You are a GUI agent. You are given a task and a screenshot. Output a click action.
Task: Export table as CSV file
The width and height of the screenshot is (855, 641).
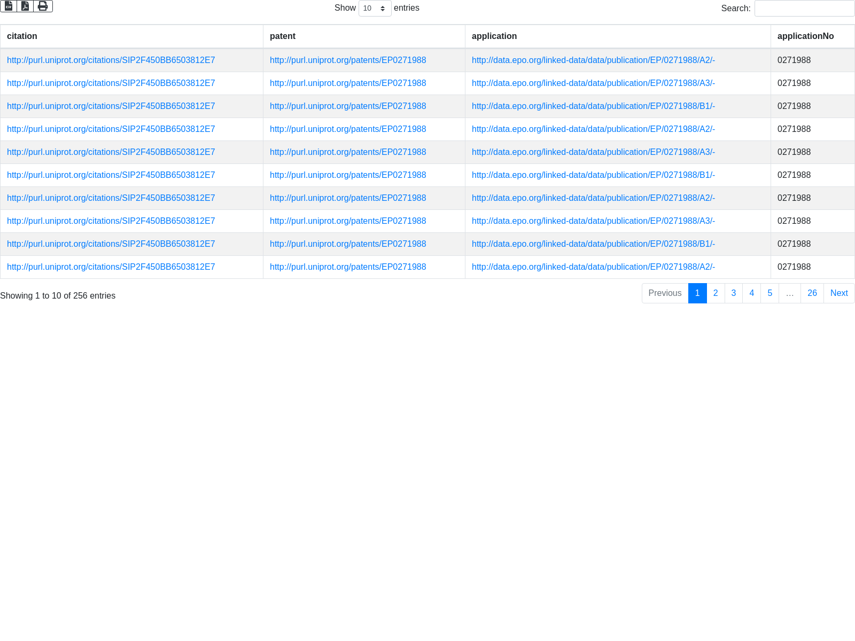click(9, 6)
